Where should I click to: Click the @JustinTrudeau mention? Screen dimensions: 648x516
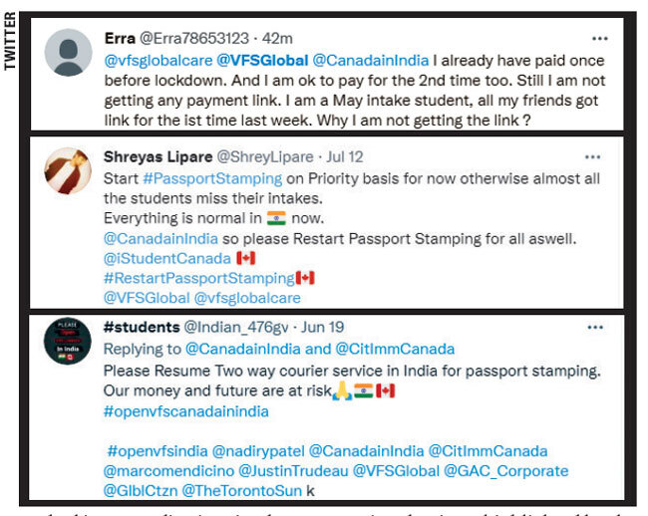click(x=293, y=471)
